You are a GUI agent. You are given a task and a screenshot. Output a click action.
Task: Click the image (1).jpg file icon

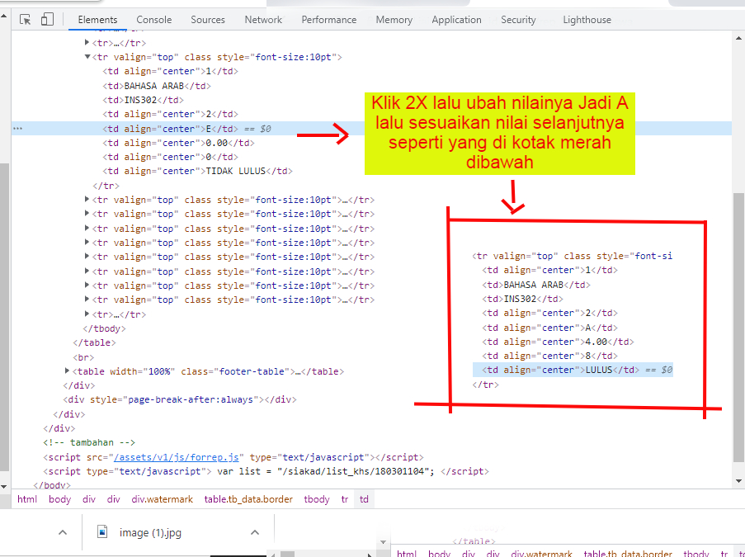click(x=102, y=531)
